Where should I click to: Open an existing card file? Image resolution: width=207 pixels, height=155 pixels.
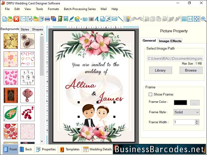pos(10,19)
